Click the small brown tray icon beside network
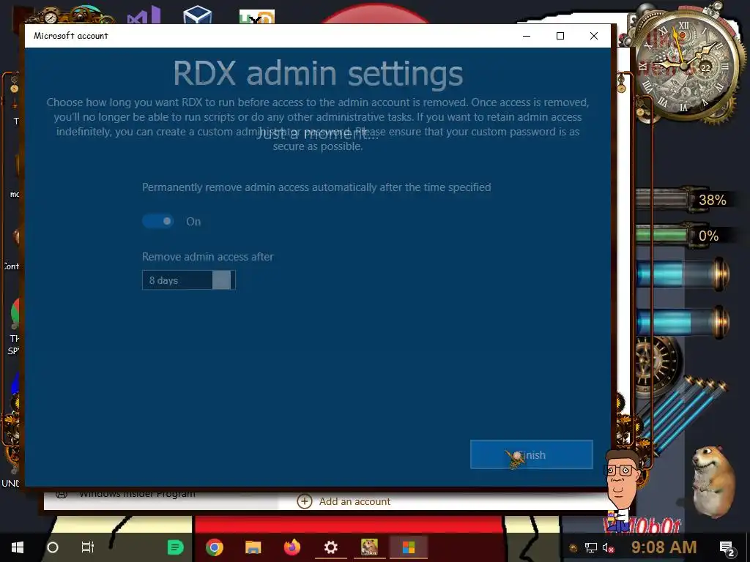This screenshot has height=562, width=750. tap(573, 548)
